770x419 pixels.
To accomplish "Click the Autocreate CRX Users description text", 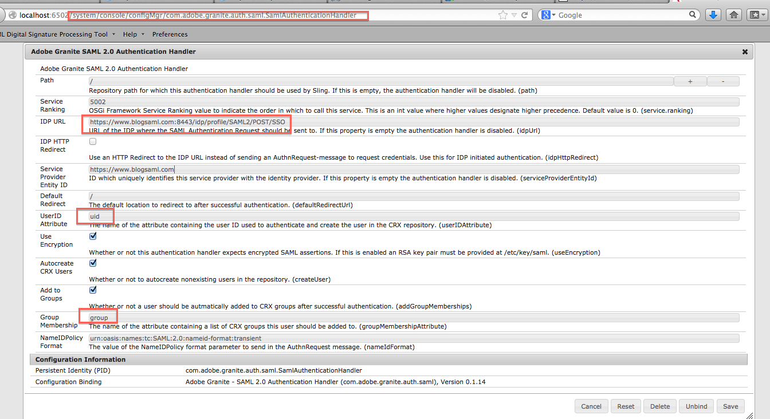I will (x=210, y=279).
